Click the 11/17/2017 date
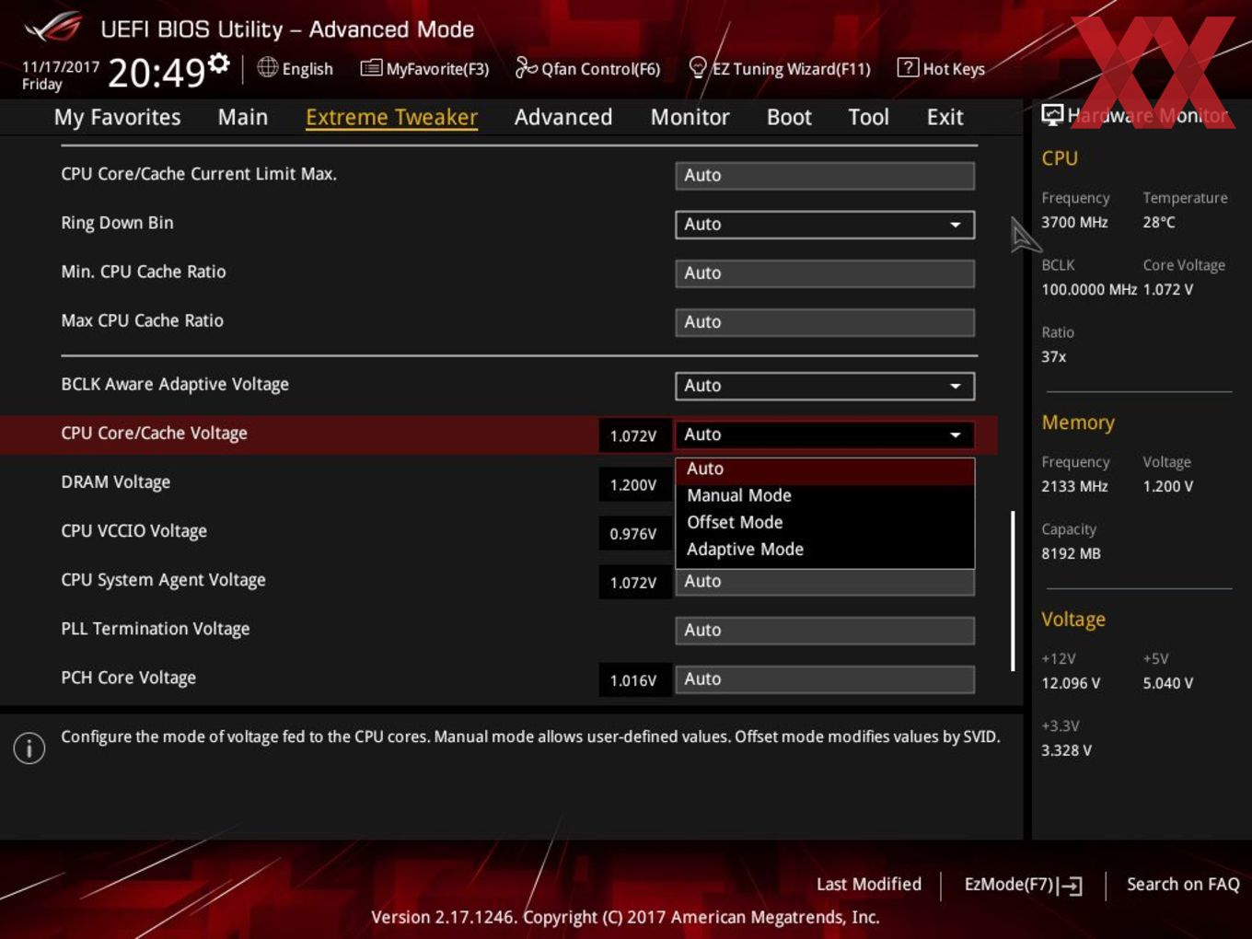Viewport: 1252px width, 939px height. tap(61, 67)
